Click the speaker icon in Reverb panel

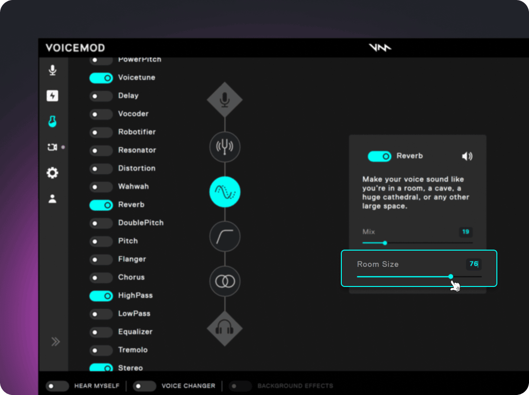467,156
